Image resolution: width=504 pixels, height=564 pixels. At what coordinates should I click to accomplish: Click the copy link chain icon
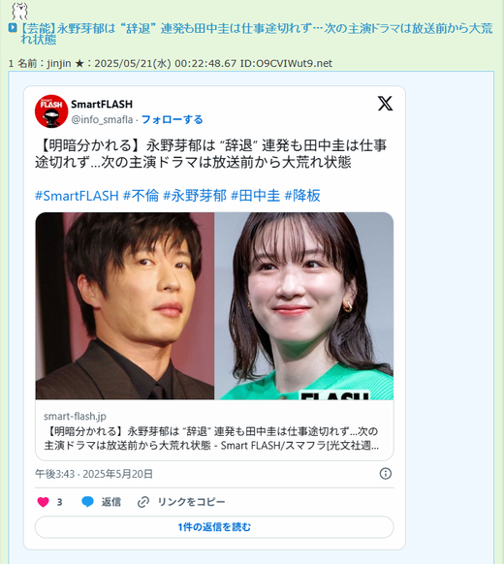[x=143, y=502]
